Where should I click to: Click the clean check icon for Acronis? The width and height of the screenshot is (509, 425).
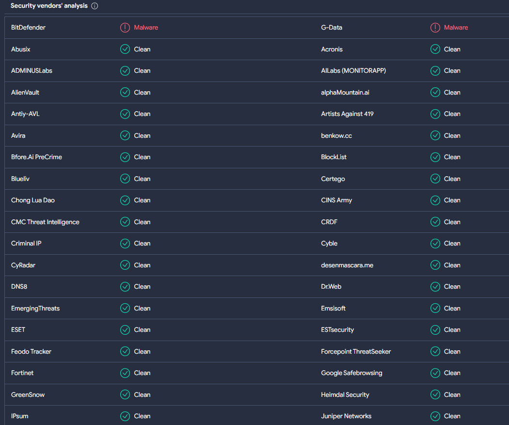[x=435, y=49]
